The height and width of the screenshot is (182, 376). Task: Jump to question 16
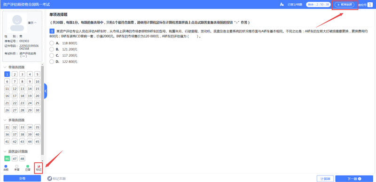[7, 96]
